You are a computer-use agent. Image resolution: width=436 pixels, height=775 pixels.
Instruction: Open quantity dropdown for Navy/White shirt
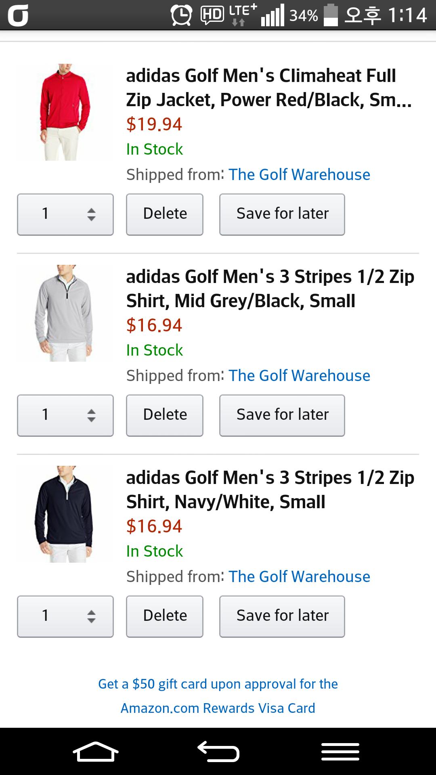[x=65, y=616]
